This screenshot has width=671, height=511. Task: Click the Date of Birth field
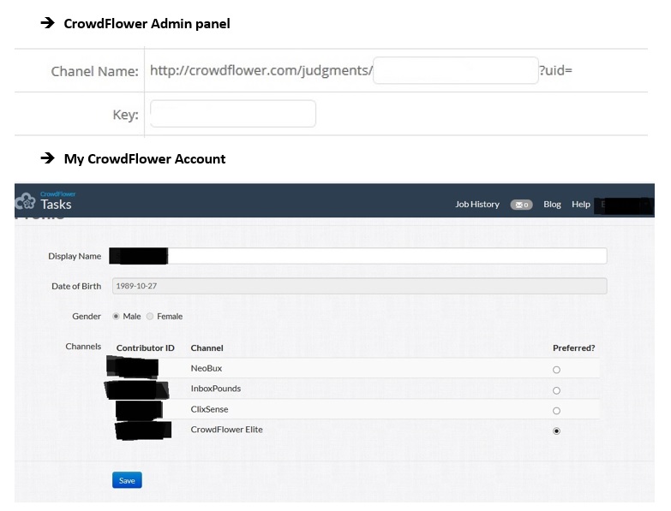point(359,286)
